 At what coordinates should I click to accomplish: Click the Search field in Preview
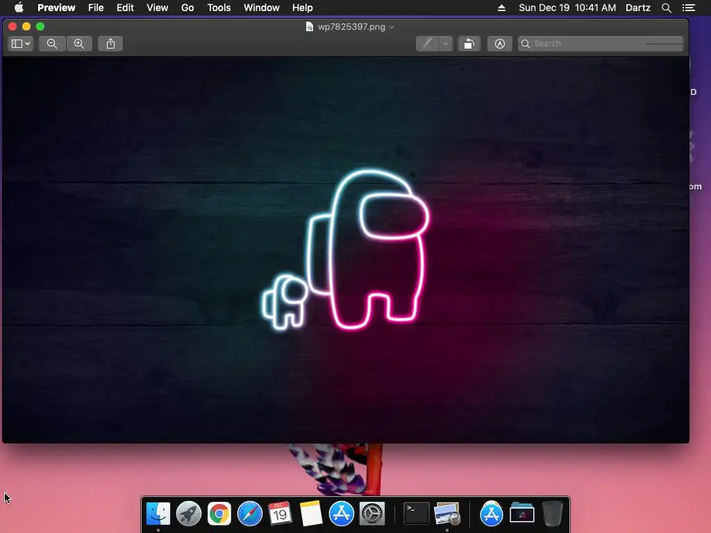(601, 44)
